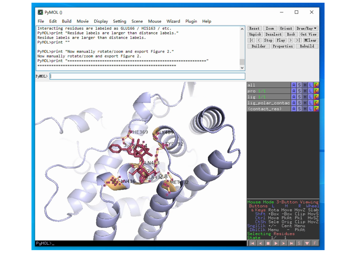Click the MClear button
The image size is (343, 255).
pos(310,40)
